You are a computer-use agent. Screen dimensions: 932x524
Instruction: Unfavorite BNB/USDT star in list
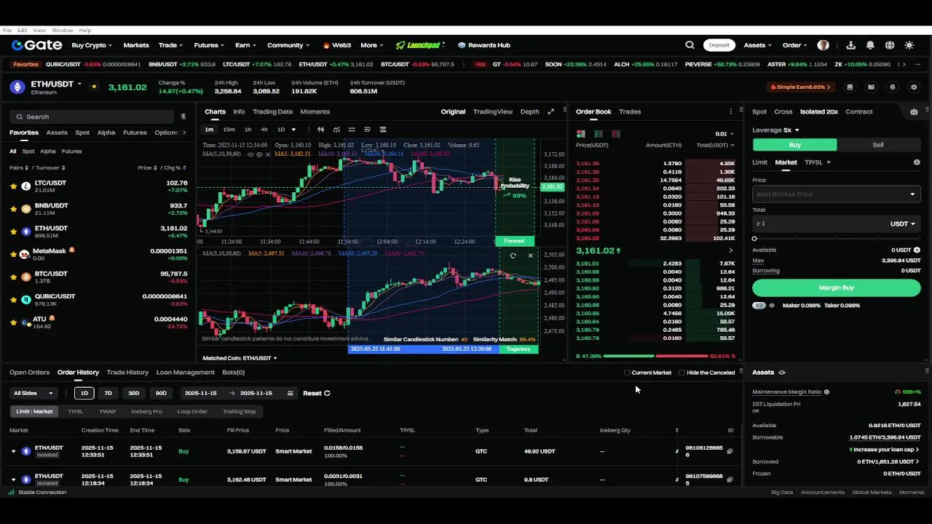13,209
